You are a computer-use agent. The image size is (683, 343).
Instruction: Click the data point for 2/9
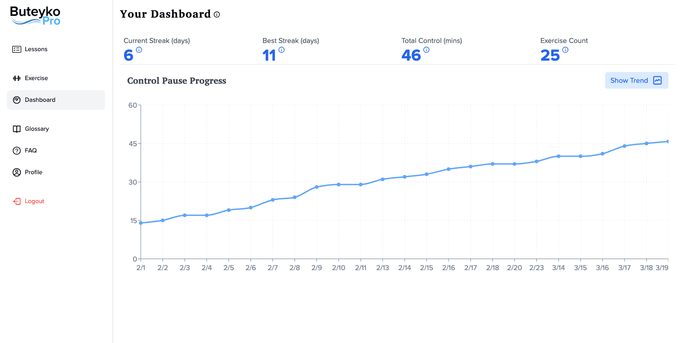(x=316, y=186)
